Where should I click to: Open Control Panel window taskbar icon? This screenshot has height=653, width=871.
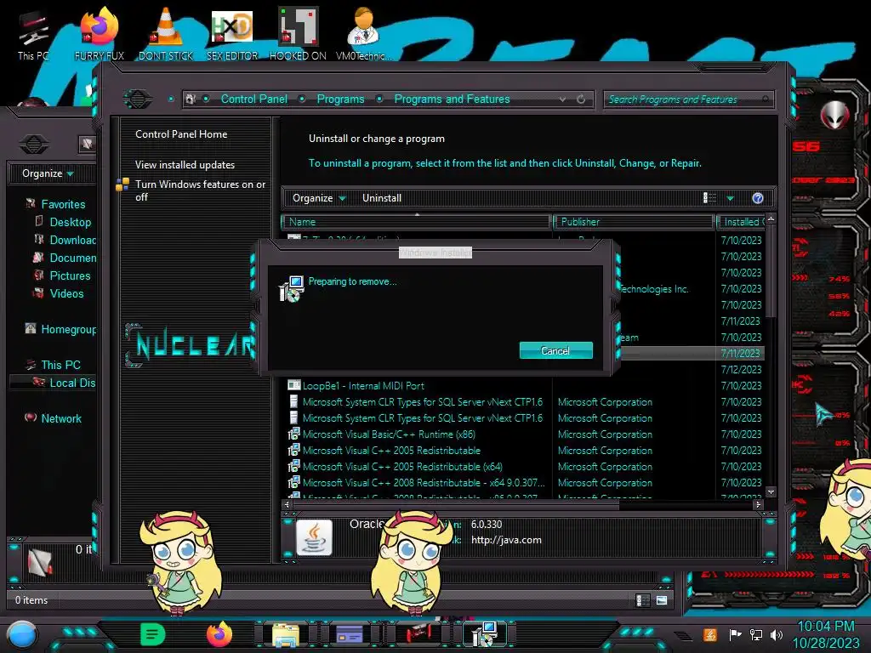point(350,634)
